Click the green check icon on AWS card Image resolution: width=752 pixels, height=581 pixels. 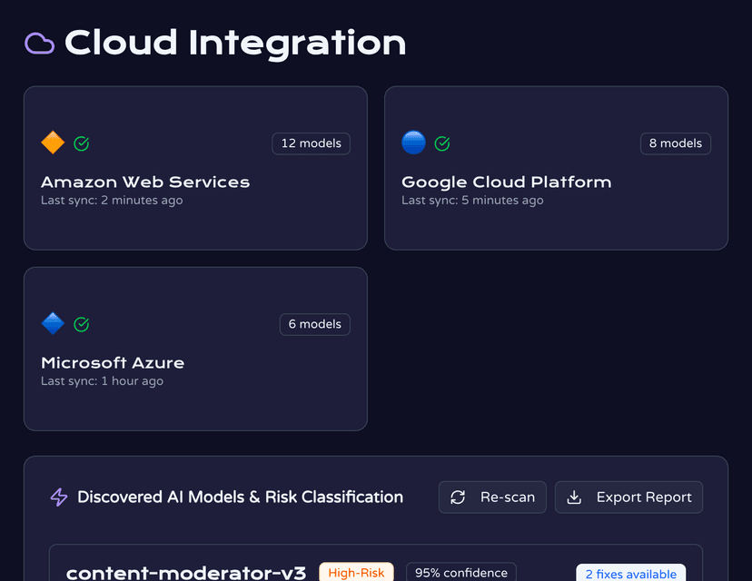[x=82, y=143]
